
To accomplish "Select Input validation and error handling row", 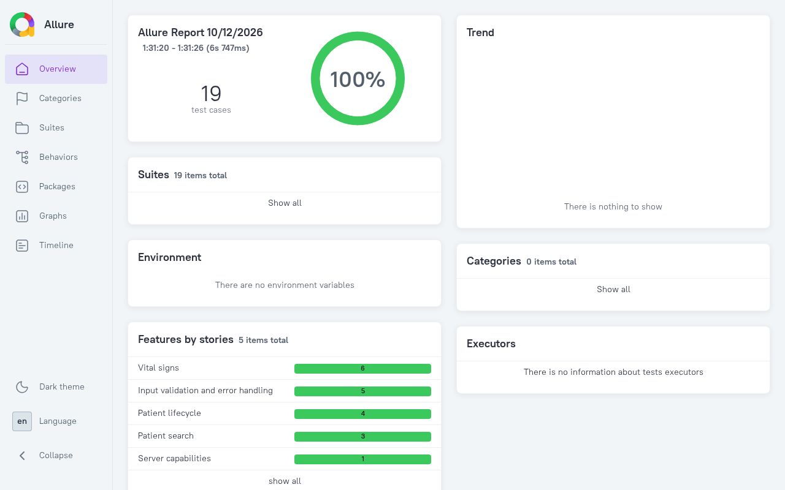I will tap(285, 391).
